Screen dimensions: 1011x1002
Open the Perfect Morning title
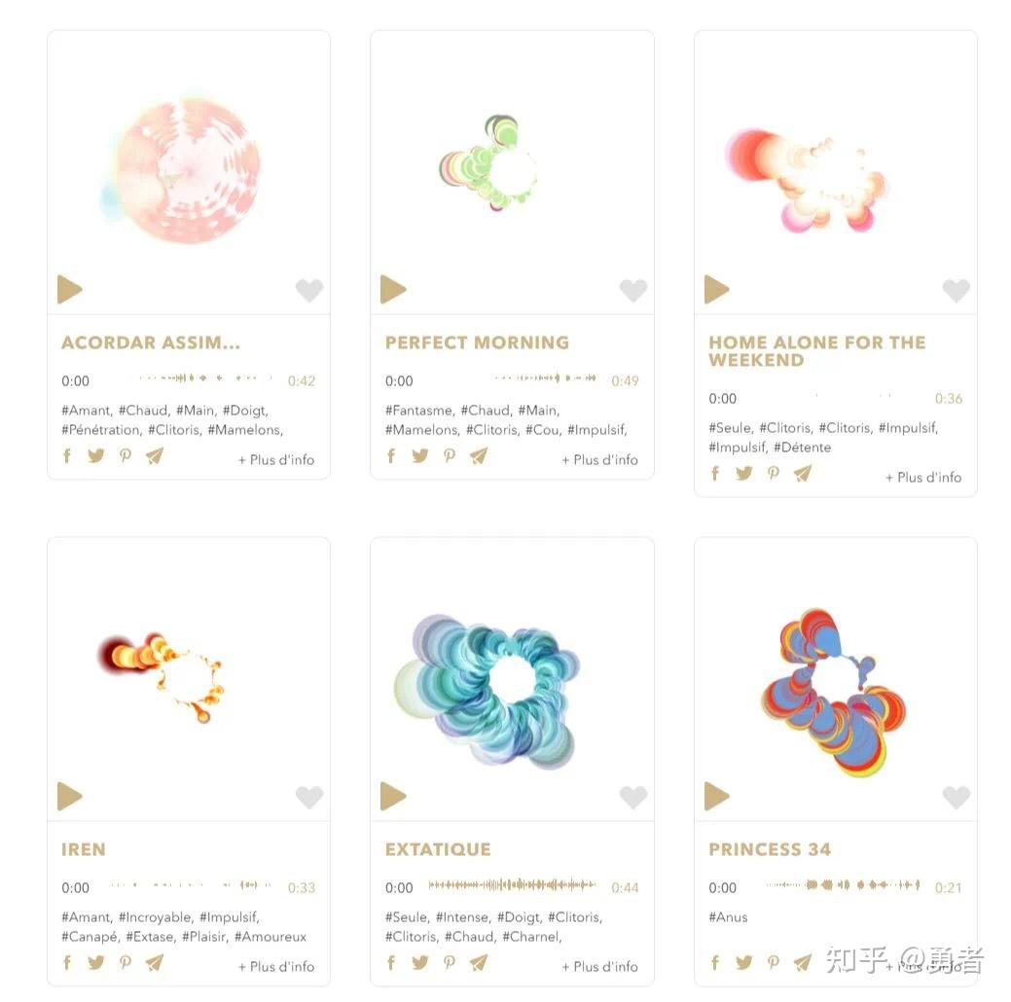point(477,342)
